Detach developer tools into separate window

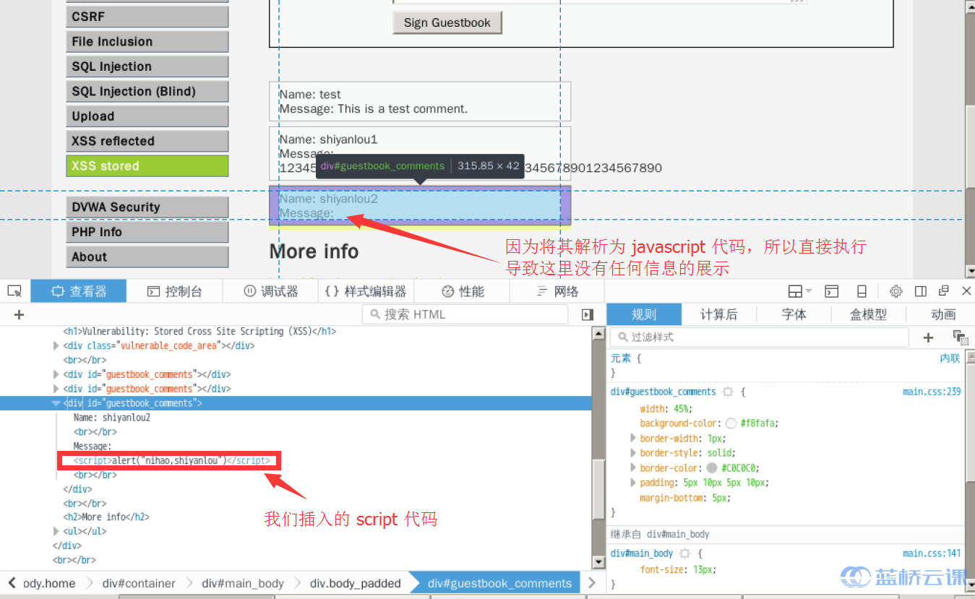(944, 291)
